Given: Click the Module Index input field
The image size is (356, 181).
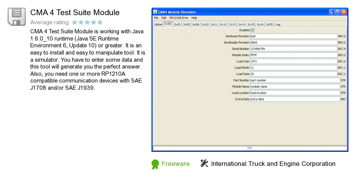Looking at the screenshot, I should click(294, 55).
